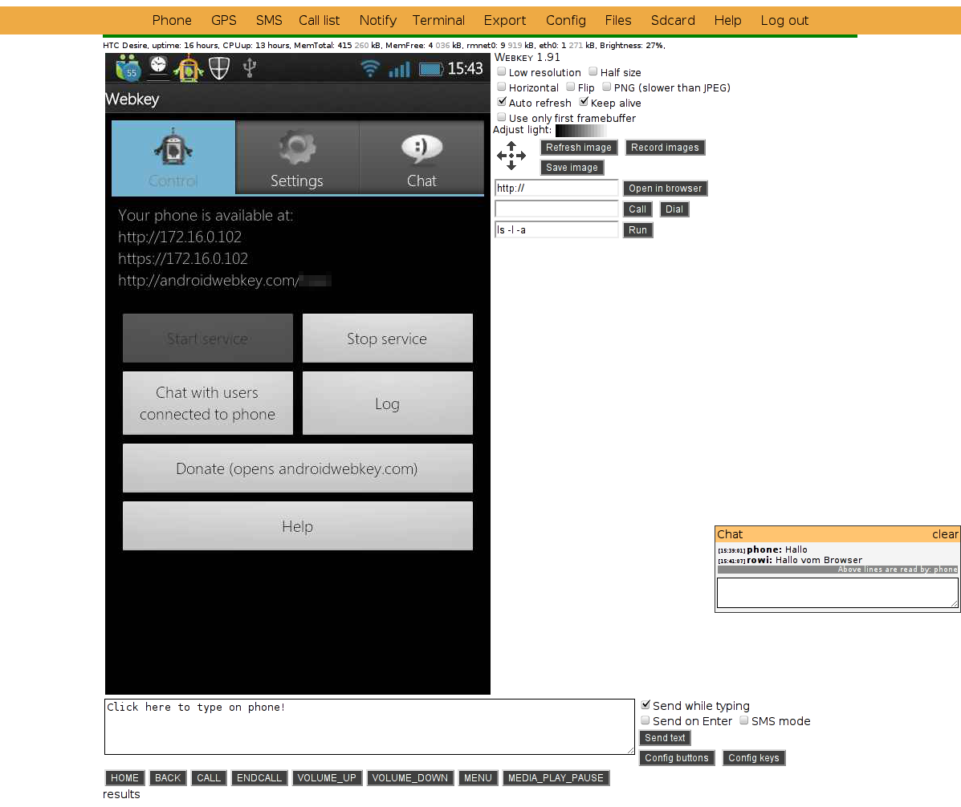
Task: Tap the USB icon in phone status bar
Action: point(250,68)
